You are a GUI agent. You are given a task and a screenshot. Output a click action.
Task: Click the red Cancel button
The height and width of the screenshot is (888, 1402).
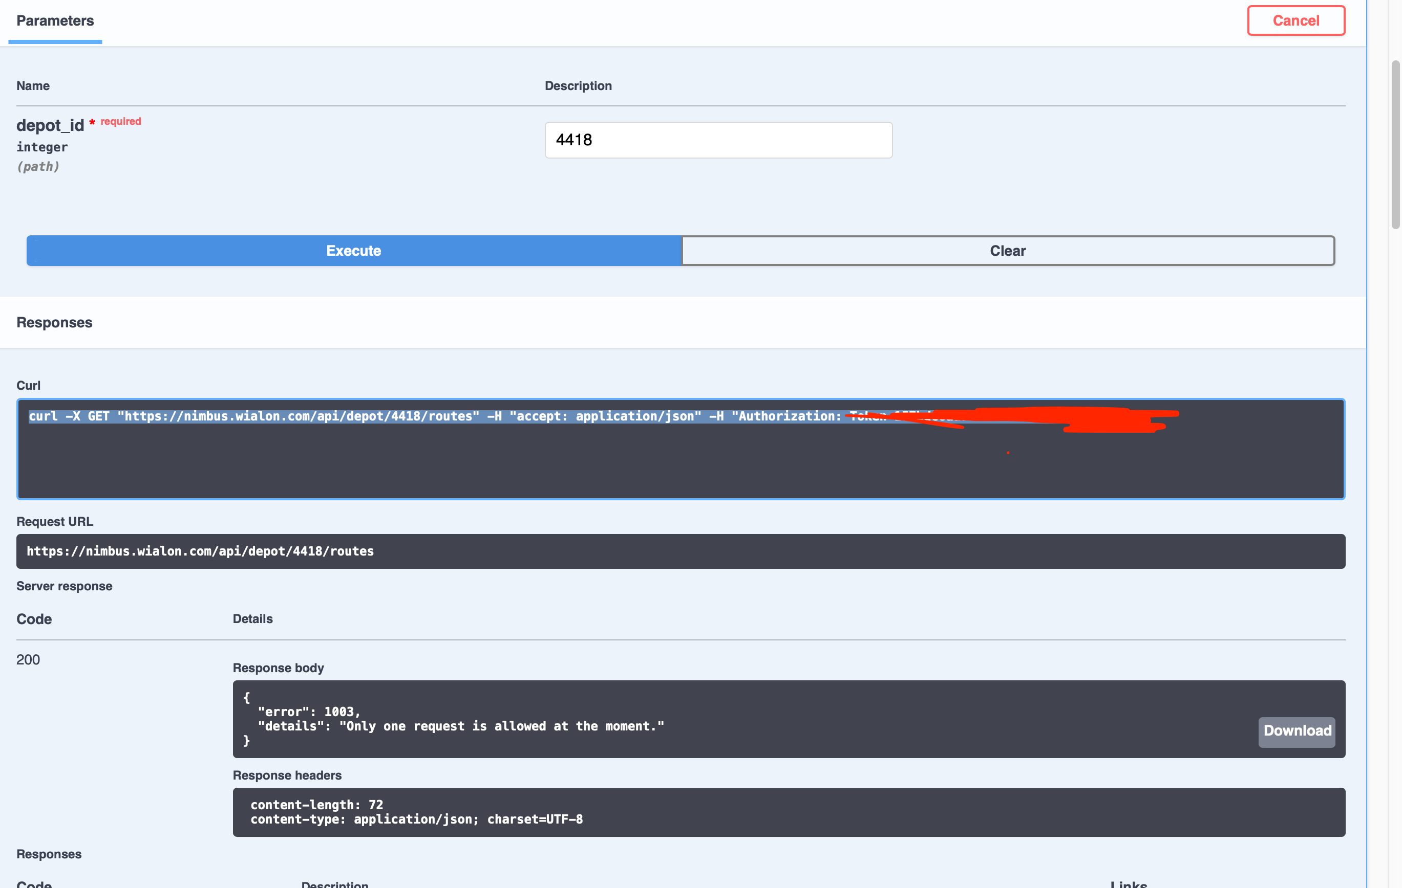click(1295, 21)
